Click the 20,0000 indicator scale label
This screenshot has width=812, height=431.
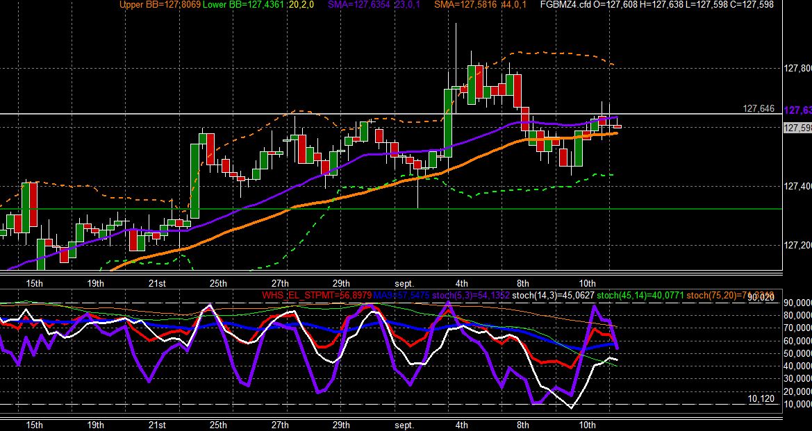click(x=798, y=391)
